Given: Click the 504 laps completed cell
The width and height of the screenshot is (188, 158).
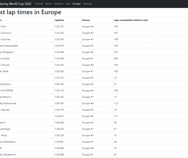Looking at the screenshot, I should [116, 59].
